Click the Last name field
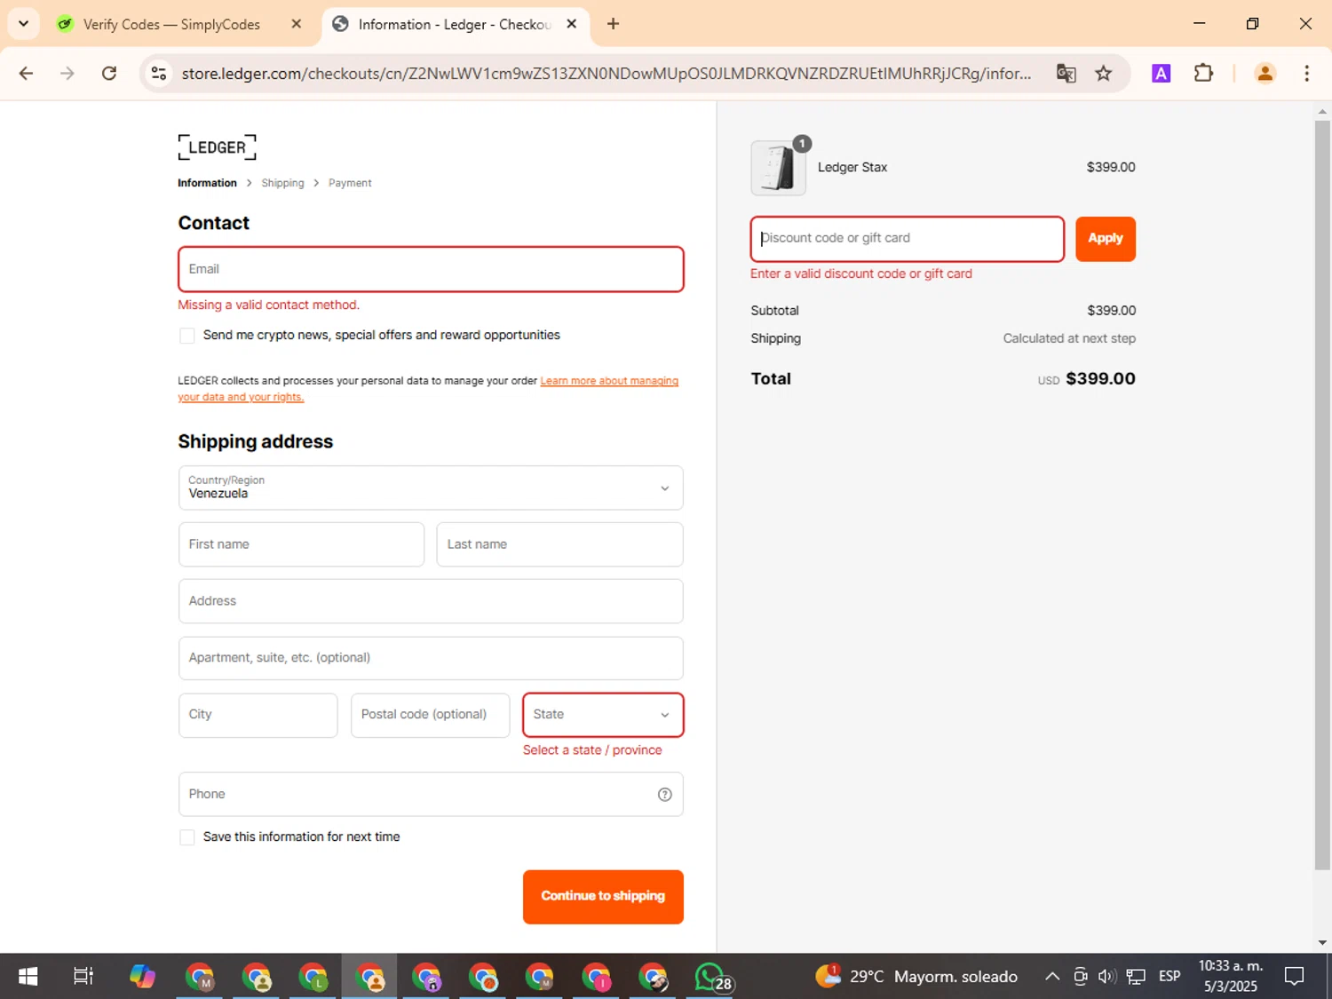1332x999 pixels. (x=559, y=544)
